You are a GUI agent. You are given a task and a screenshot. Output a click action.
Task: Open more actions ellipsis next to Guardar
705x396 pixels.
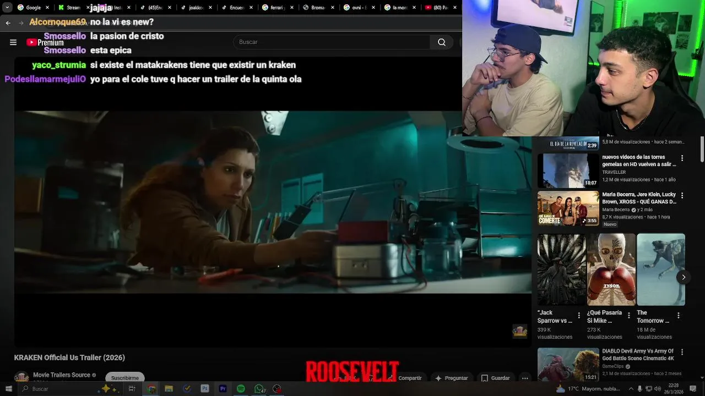(x=525, y=378)
